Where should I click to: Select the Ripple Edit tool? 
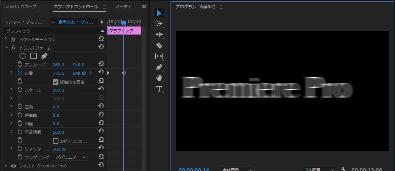(159, 35)
